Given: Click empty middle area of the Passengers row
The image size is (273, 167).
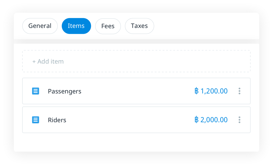Looking at the screenshot, I should point(136,91).
